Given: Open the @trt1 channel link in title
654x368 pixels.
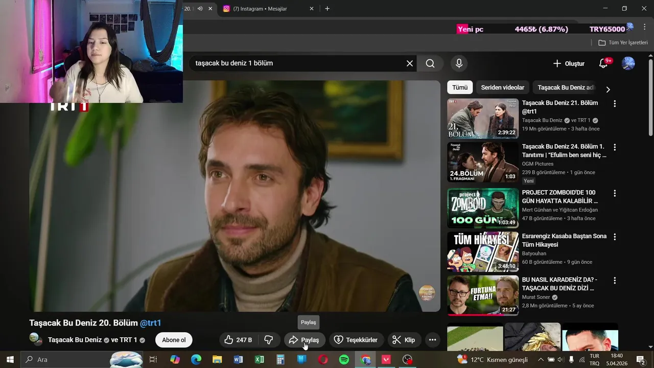Looking at the screenshot, I should [151, 323].
